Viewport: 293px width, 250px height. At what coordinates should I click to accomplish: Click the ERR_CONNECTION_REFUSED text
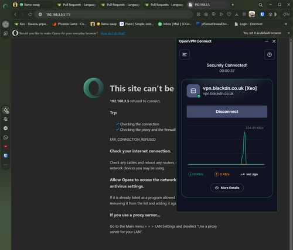[x=132, y=140]
